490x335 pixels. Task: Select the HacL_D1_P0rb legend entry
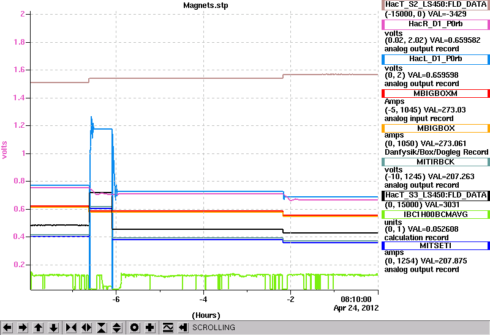pyautogui.click(x=435, y=59)
